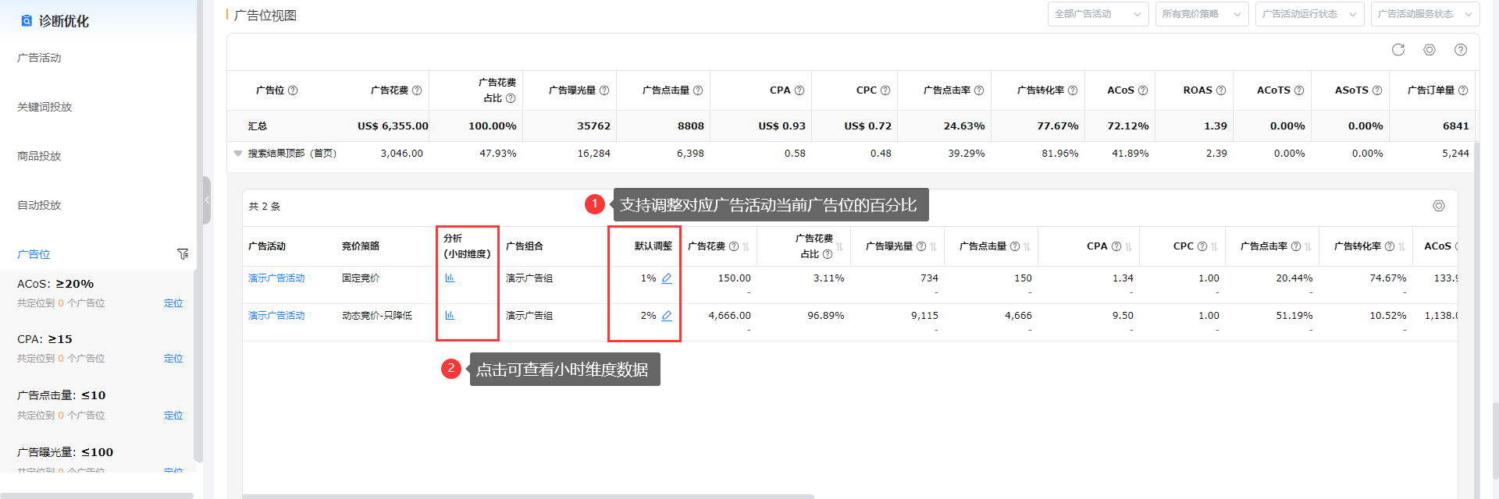Open 演示广告活动 link in the 固定竞价 row
The image size is (1499, 499).
coord(276,278)
